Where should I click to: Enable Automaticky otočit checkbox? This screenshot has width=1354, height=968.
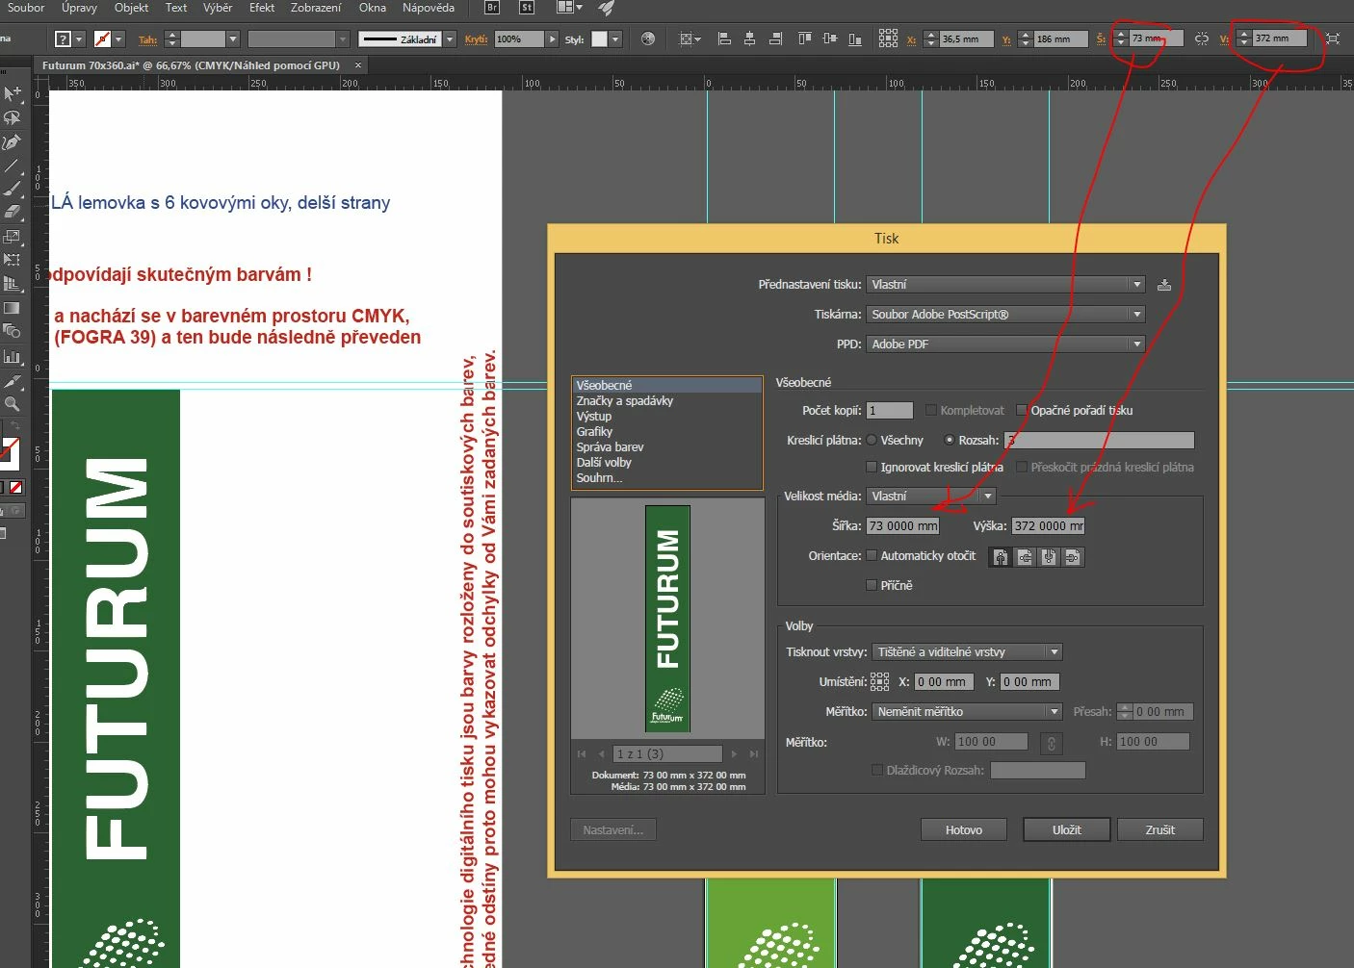pos(872,555)
